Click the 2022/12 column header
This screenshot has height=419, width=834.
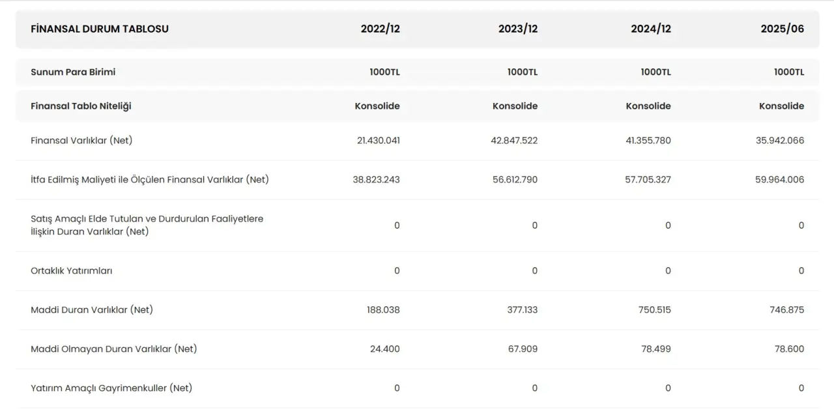click(380, 29)
